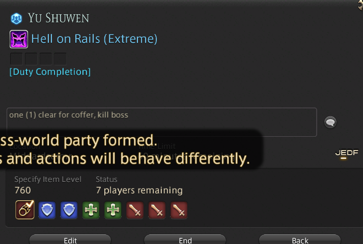Select the second green healer slot
This screenshot has height=244, width=363.
(x=113, y=210)
